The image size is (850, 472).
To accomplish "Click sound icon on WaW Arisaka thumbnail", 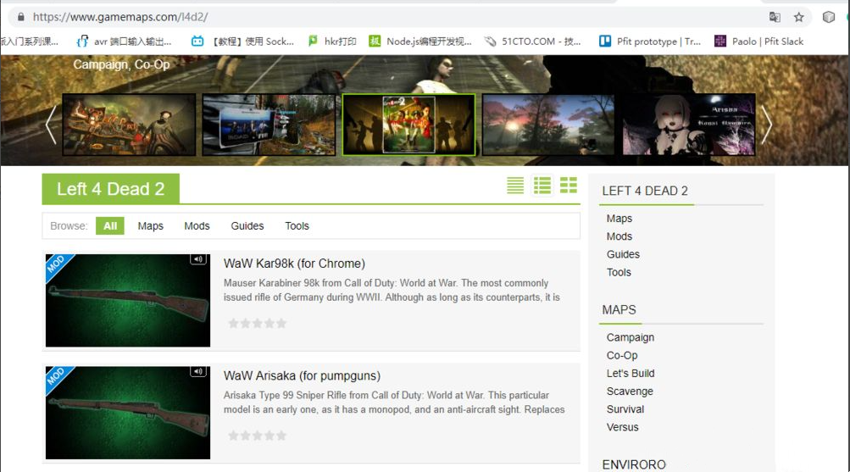I will 197,372.
